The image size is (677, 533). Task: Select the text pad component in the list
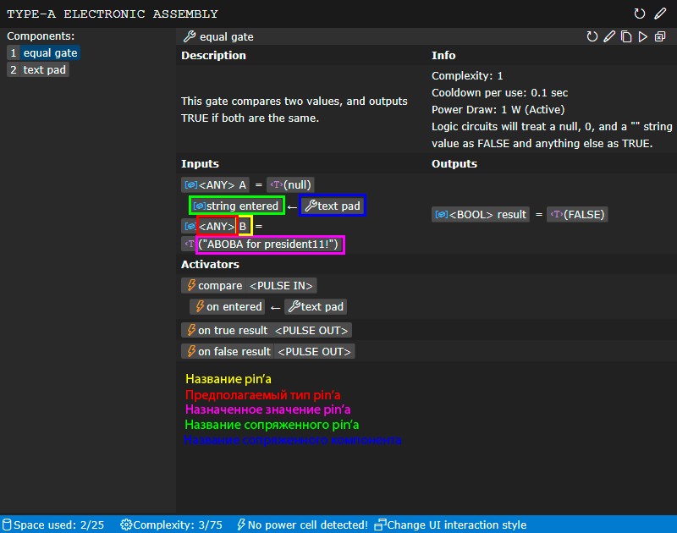38,70
